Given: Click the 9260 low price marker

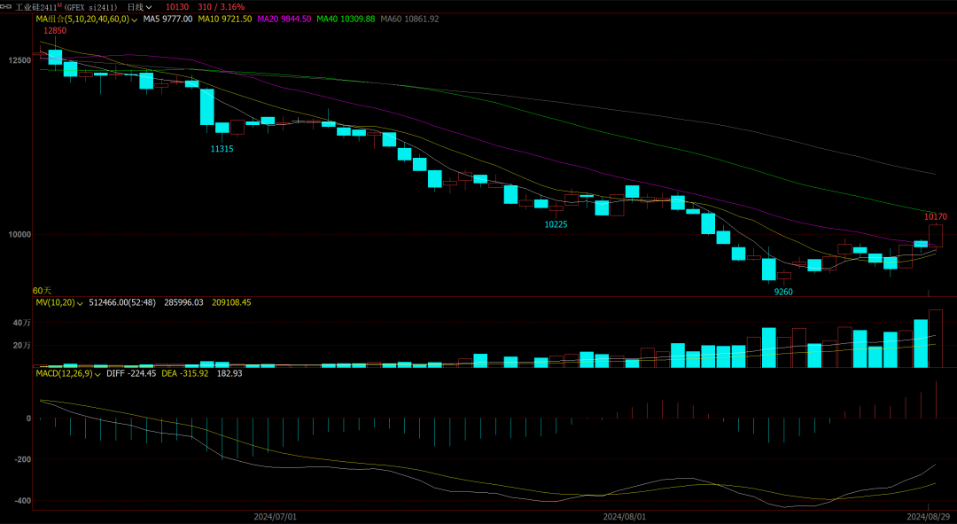Looking at the screenshot, I should (783, 292).
